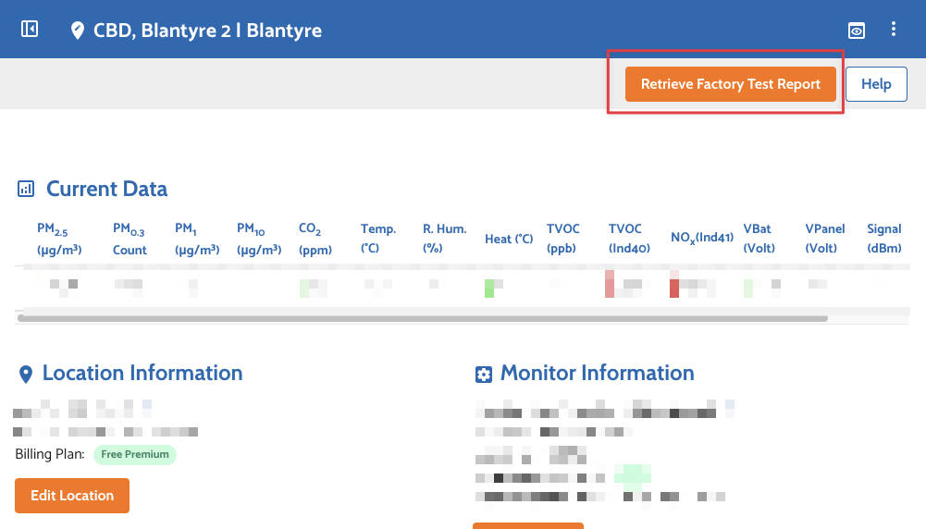Click the Temp. (°C) column header
Screen dimensions: 926x529
377,239
